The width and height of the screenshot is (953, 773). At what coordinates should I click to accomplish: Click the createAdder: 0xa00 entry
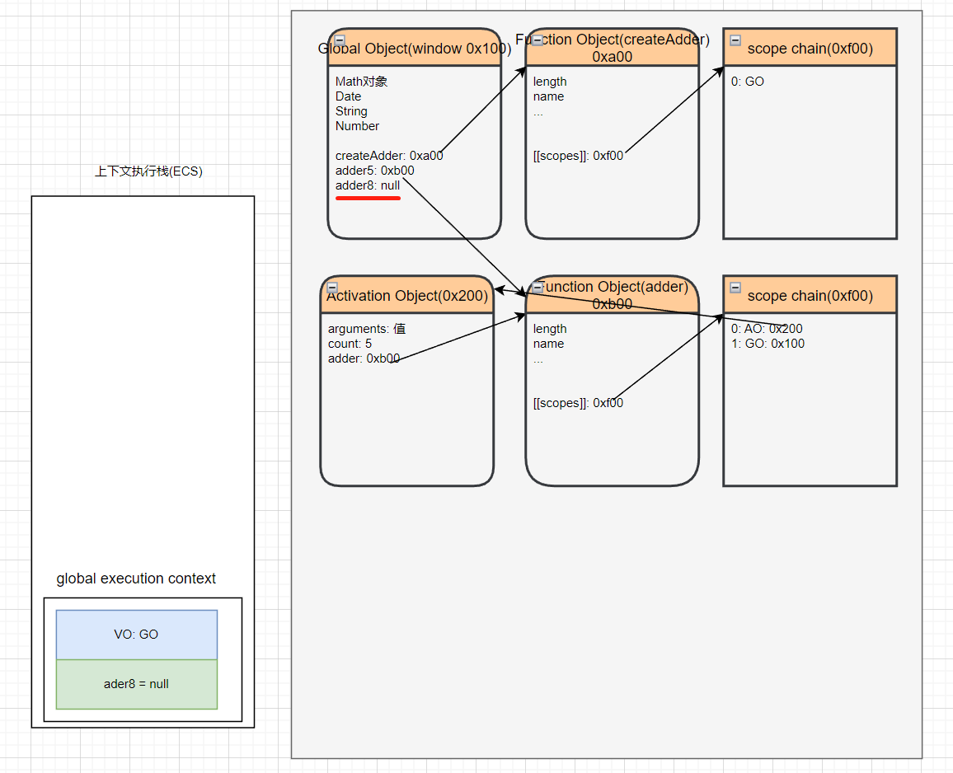[389, 156]
